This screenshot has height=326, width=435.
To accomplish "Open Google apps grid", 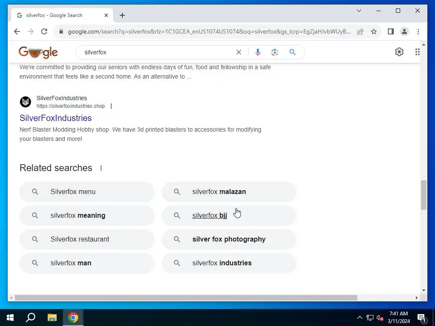I will (x=417, y=52).
